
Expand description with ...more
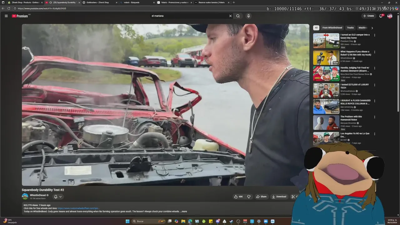(x=183, y=212)
